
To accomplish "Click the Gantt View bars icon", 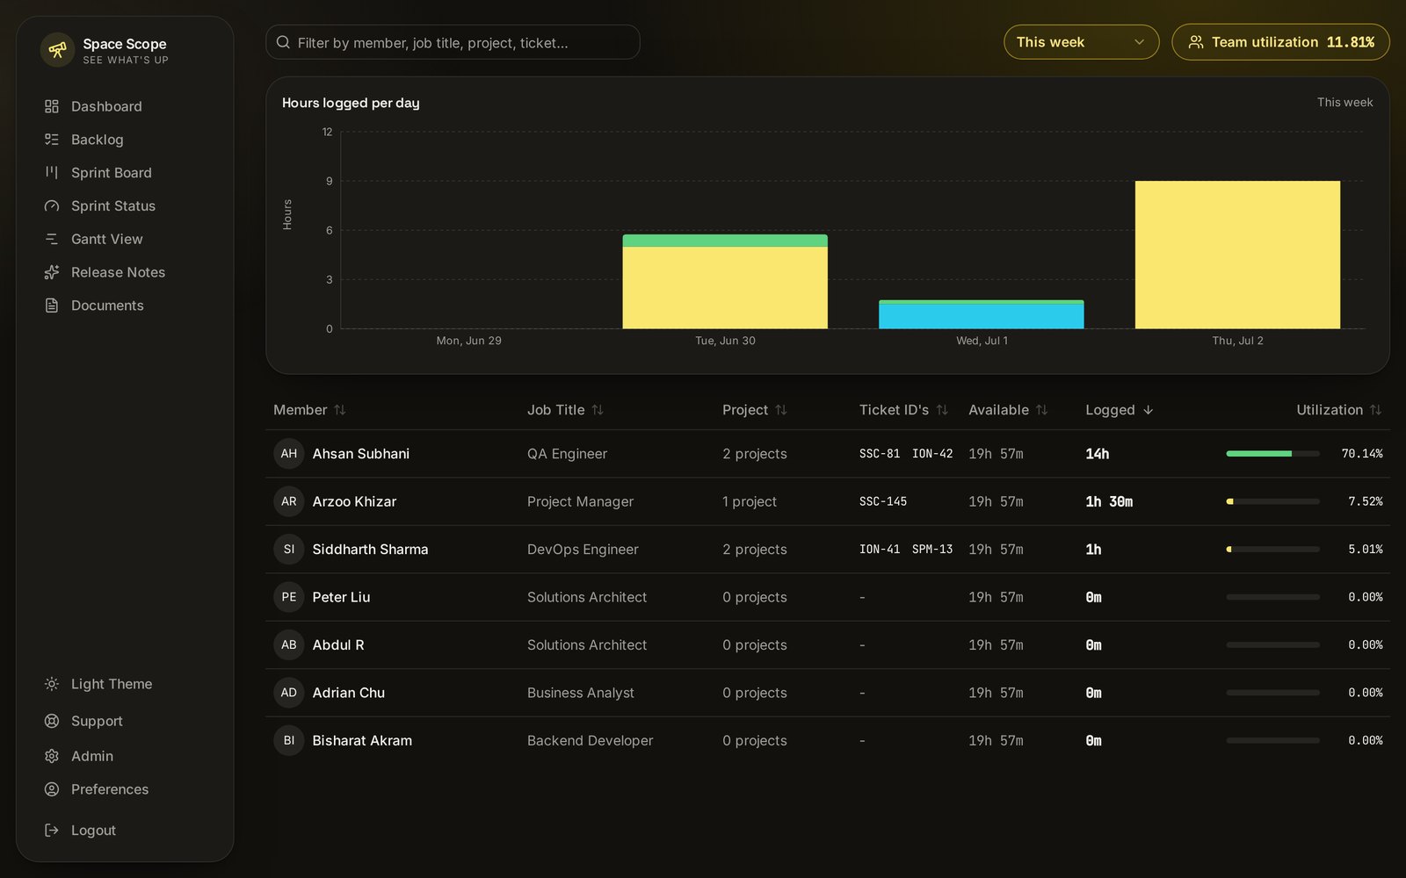I will coord(52,239).
